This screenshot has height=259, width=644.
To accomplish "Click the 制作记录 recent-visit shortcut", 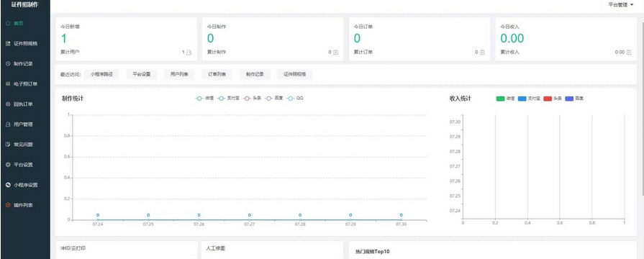I will coord(255,75).
